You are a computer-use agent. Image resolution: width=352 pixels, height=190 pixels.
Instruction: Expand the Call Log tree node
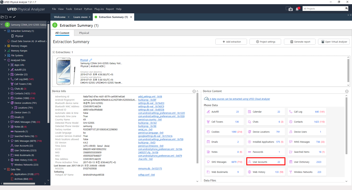tap(9, 79)
